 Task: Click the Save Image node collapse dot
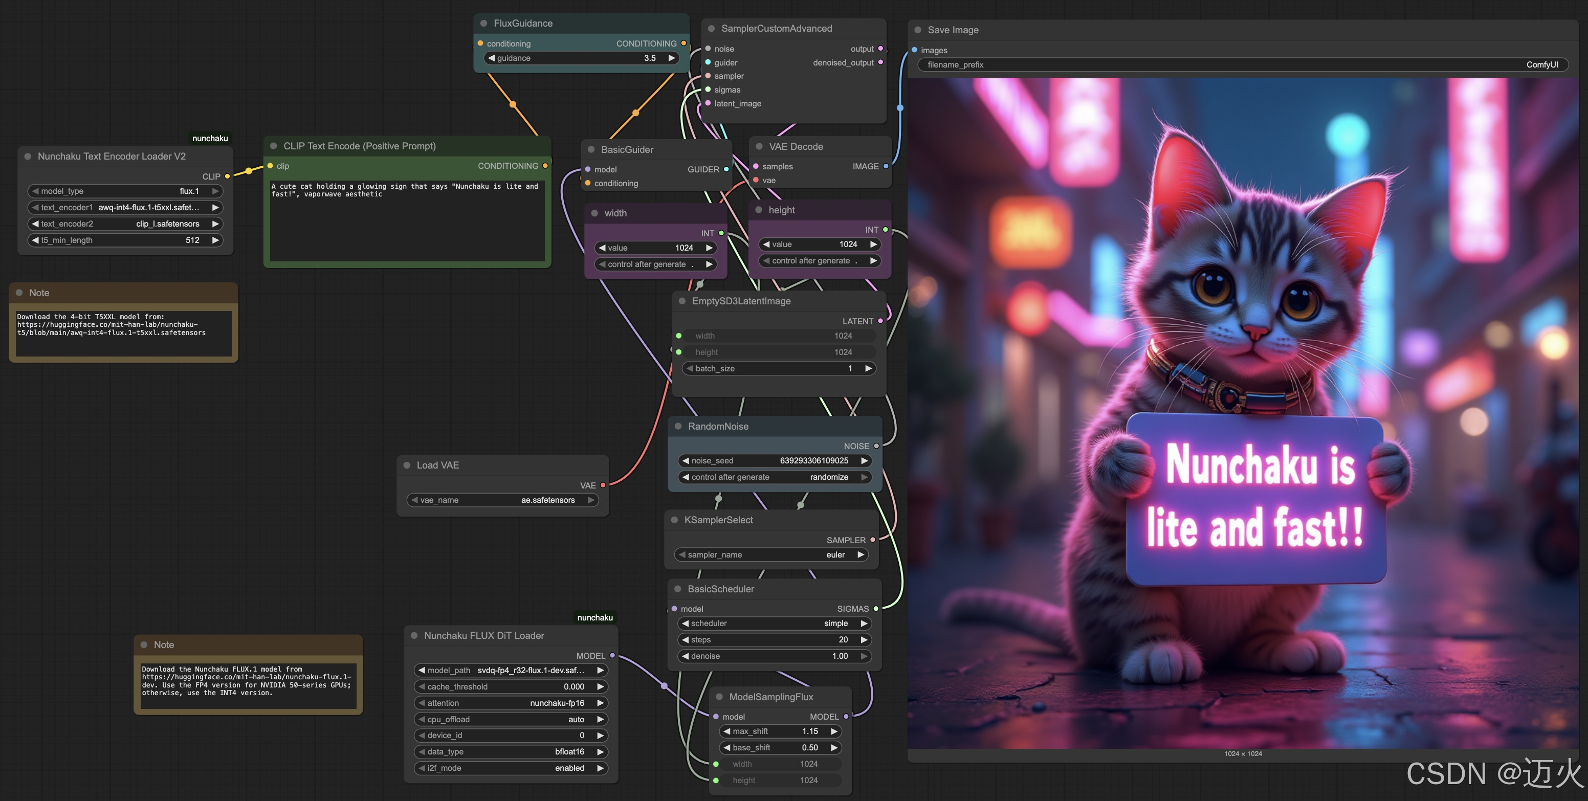[x=918, y=30]
